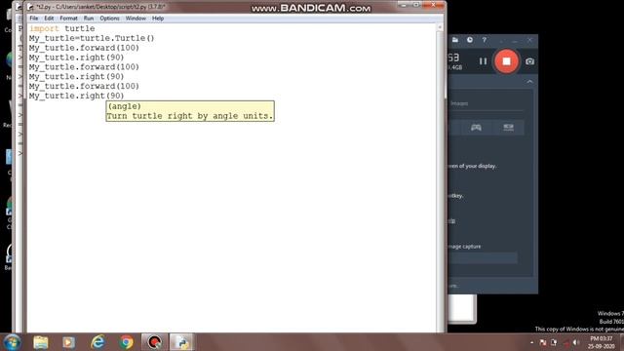
Task: Open the taskbar clock and date
Action: 602,342
